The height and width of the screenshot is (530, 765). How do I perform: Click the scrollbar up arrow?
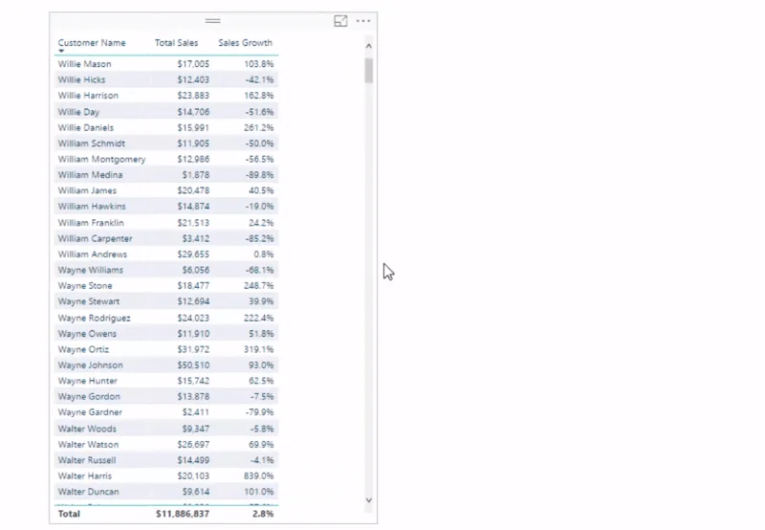coord(369,46)
